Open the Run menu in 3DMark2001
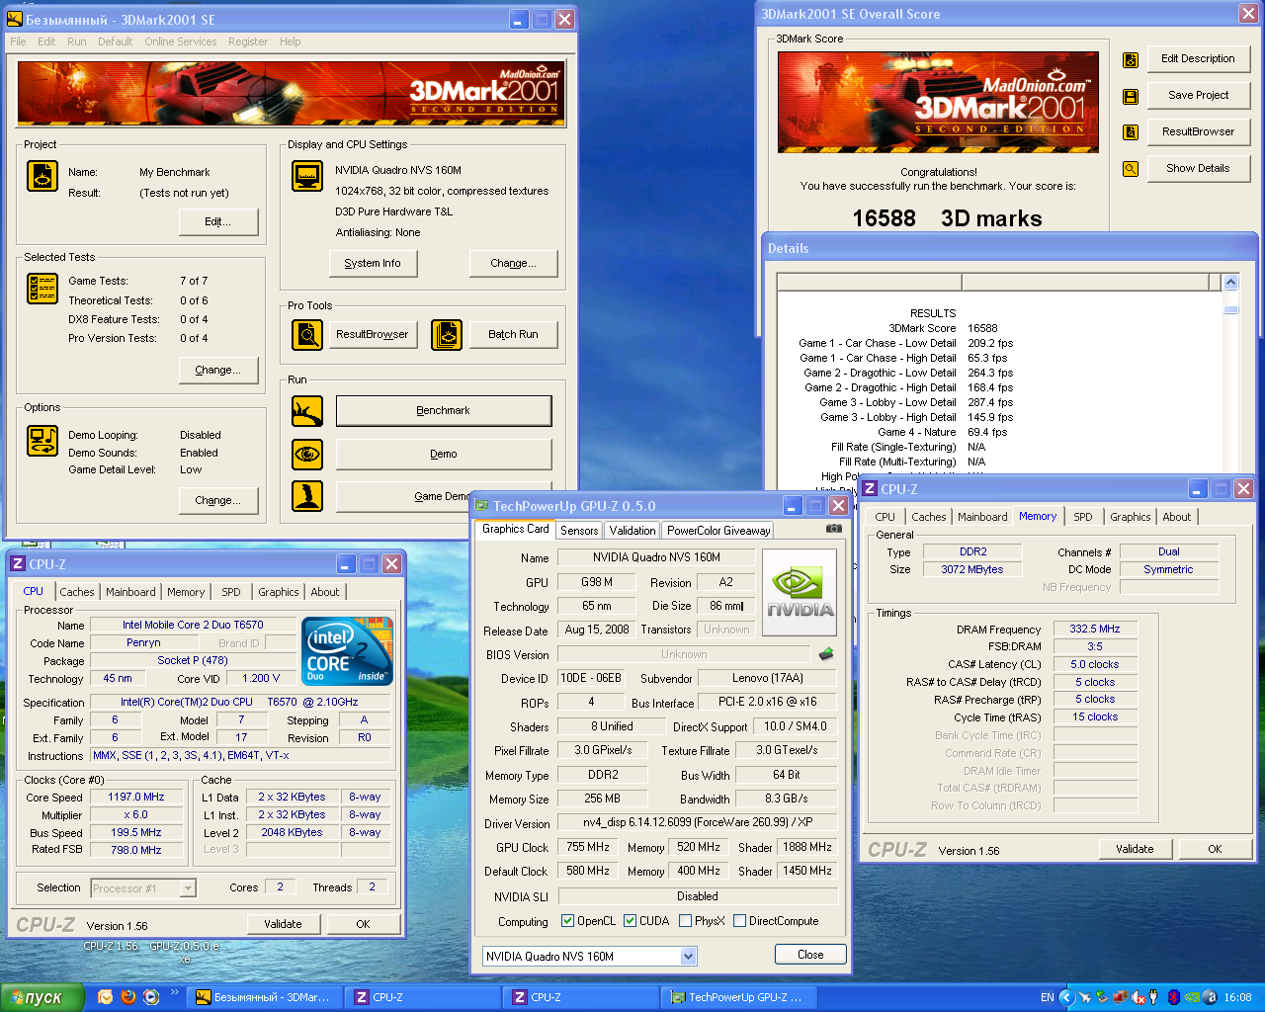1265x1012 pixels. (77, 42)
